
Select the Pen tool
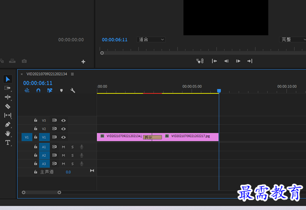[x=8, y=124]
